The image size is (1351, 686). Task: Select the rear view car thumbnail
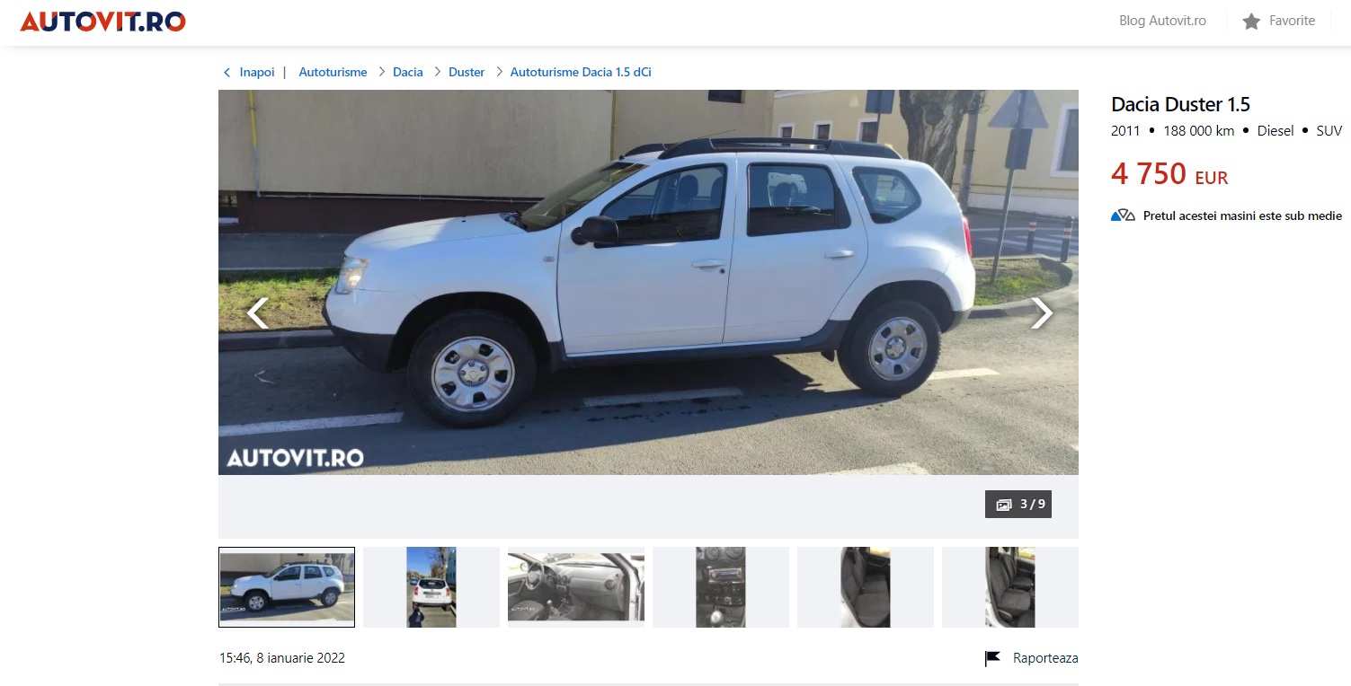431,587
